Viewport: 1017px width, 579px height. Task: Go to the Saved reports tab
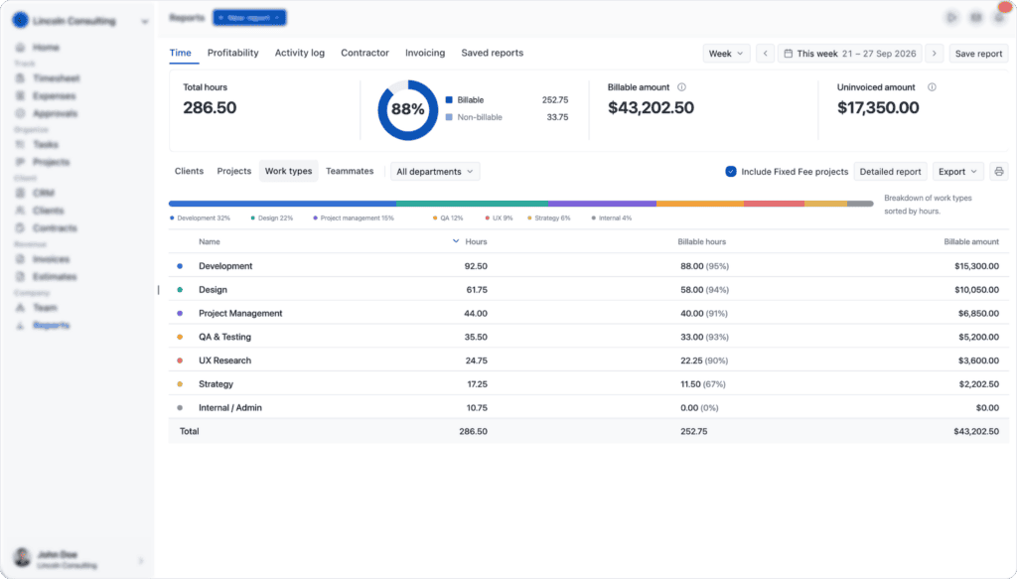coord(493,53)
